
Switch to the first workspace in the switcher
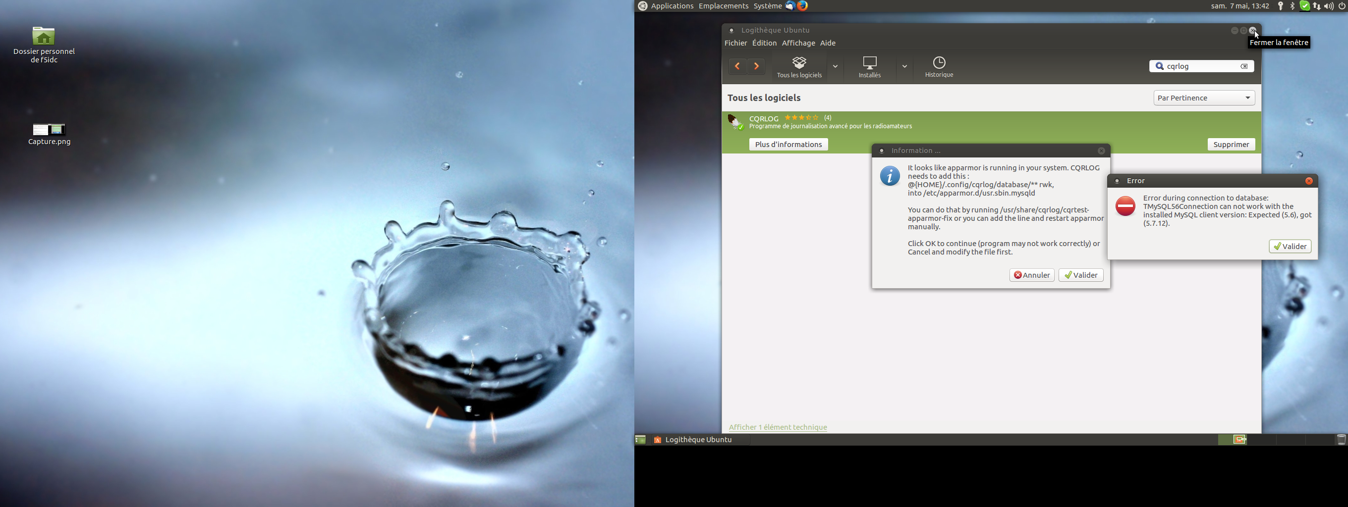click(x=1233, y=440)
